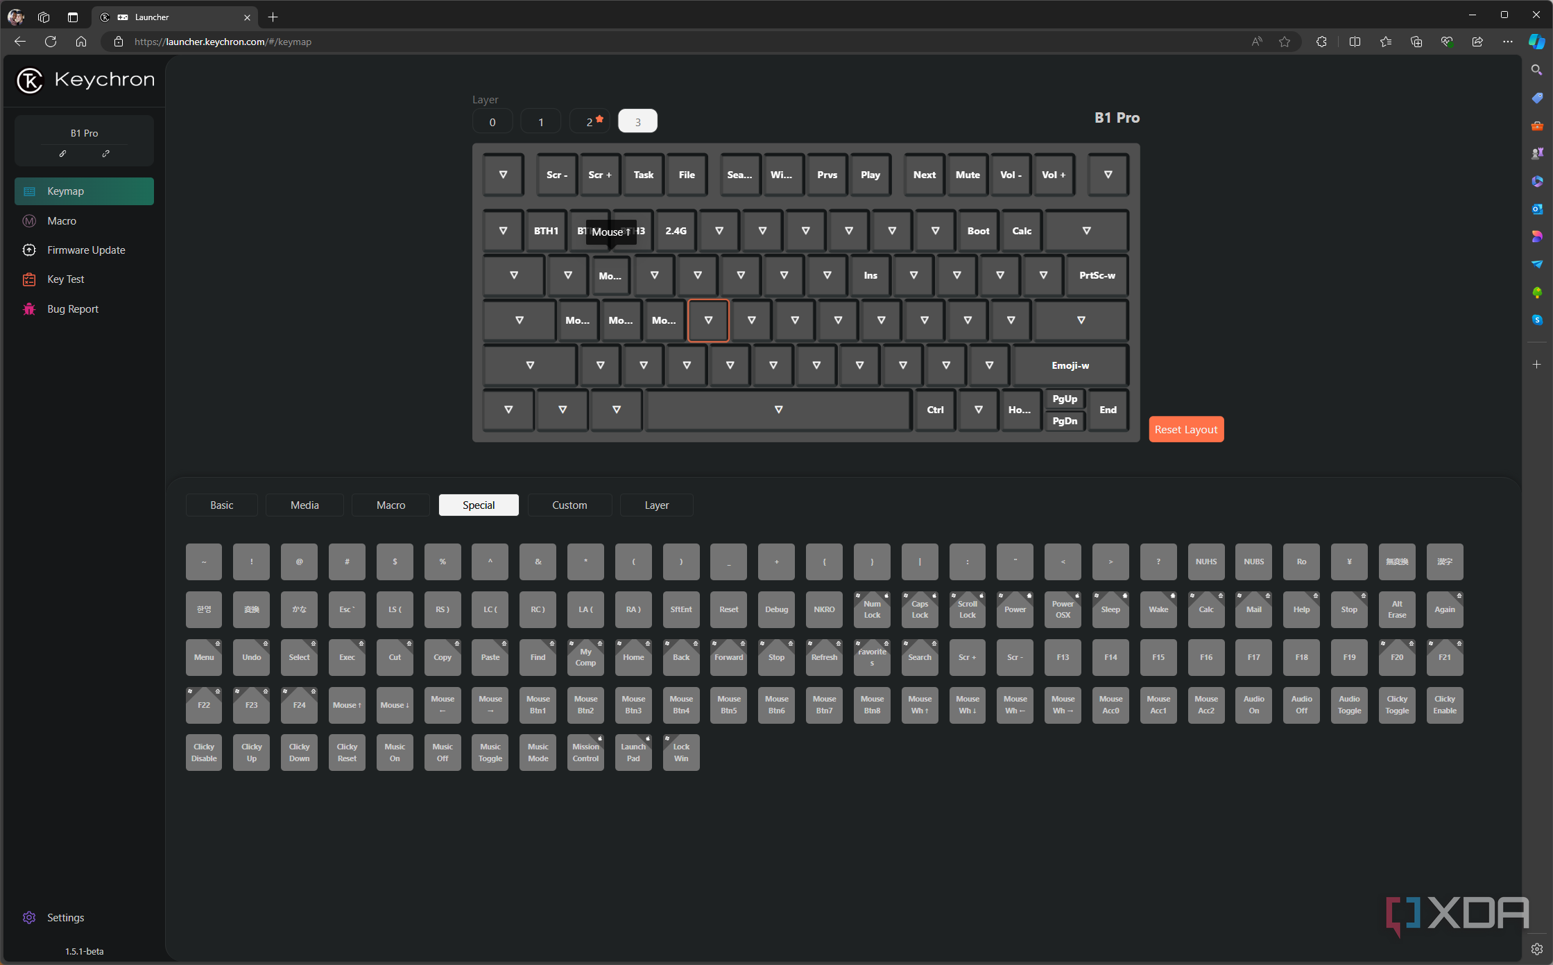
Task: Switch to the Media keycode tab
Action: [x=304, y=505]
